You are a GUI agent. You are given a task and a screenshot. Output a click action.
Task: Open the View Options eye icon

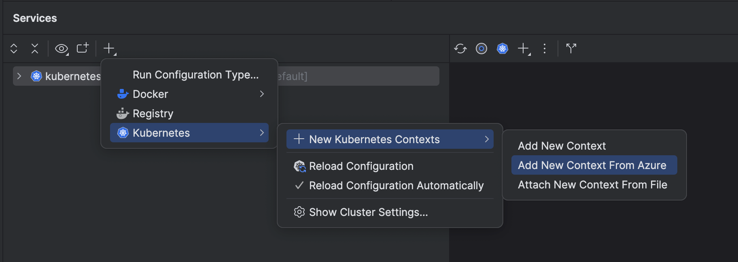tap(61, 49)
